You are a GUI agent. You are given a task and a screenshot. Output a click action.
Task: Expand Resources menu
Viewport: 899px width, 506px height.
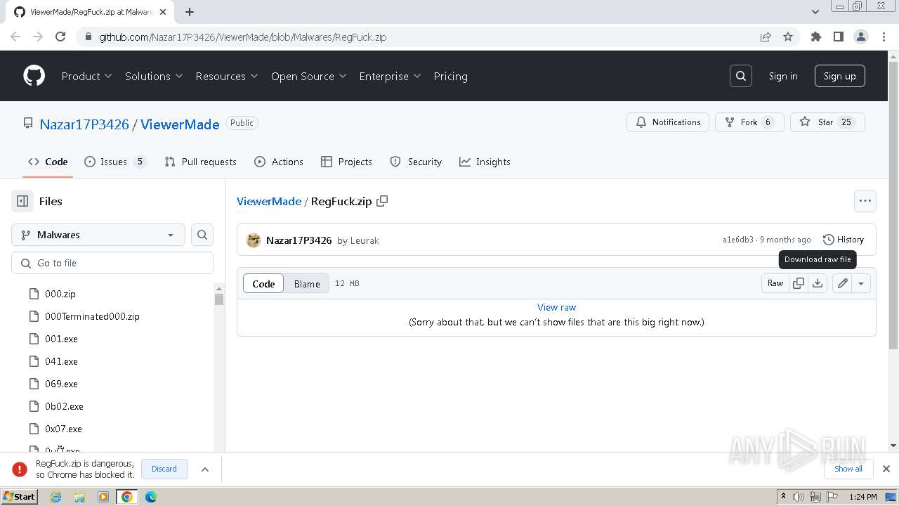click(x=227, y=76)
